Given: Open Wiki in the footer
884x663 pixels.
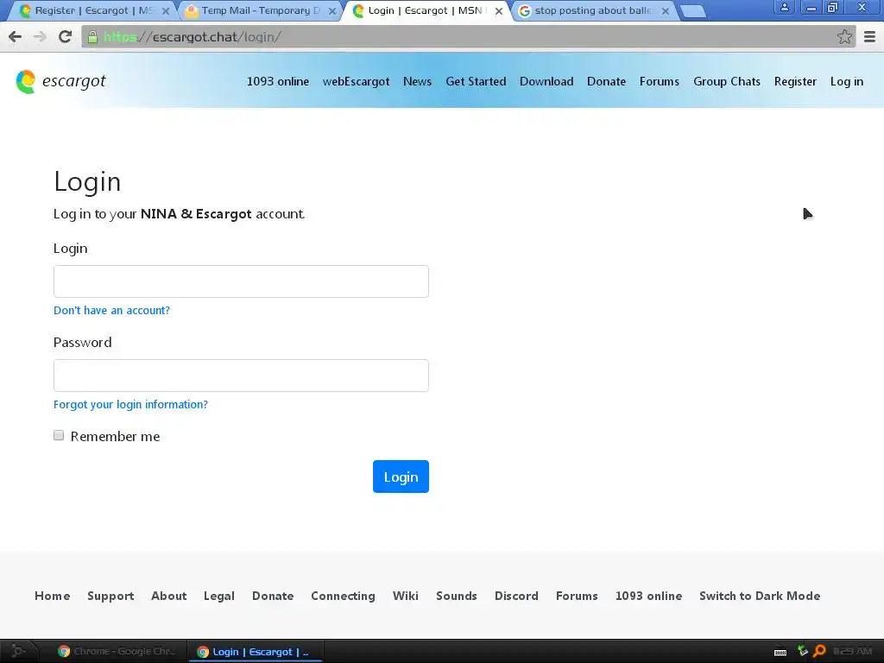Looking at the screenshot, I should [x=406, y=596].
